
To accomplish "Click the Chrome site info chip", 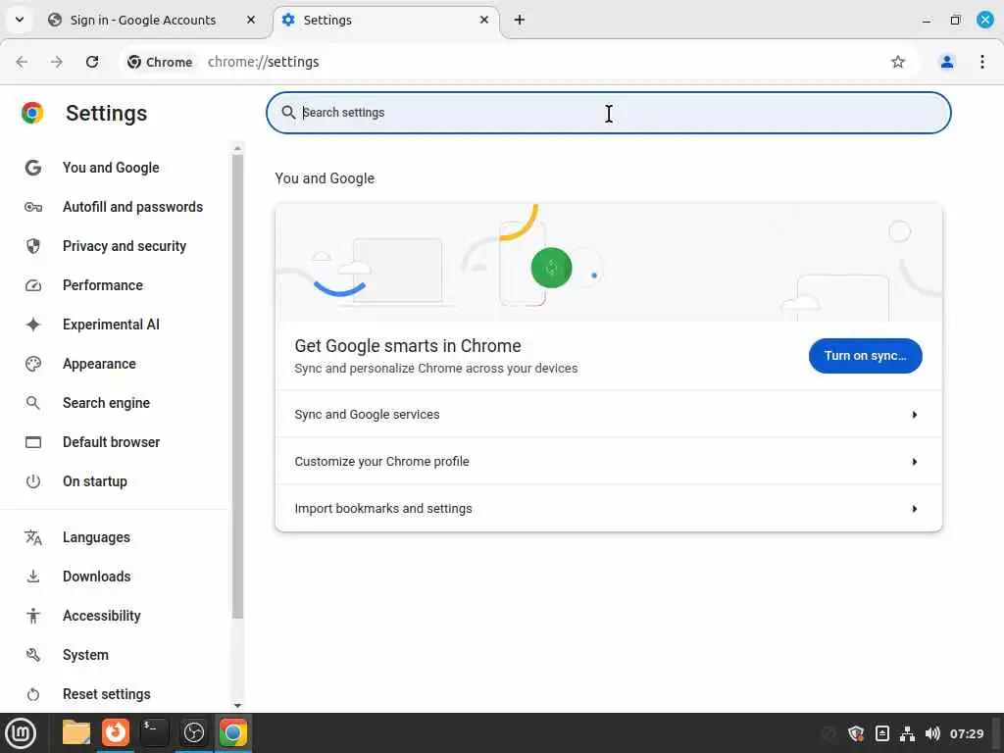I will coord(160,62).
